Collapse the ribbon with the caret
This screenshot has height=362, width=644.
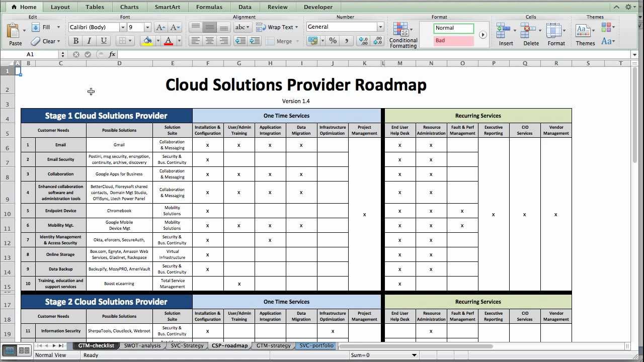(617, 7)
